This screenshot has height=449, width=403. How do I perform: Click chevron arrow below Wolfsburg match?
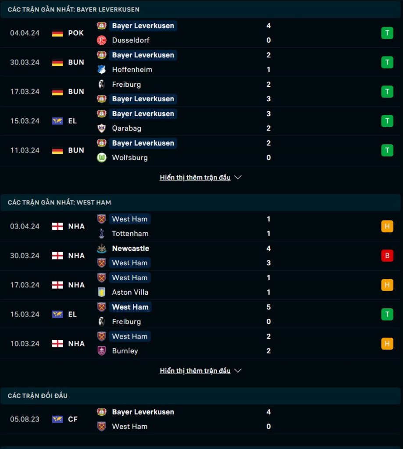pyautogui.click(x=238, y=178)
